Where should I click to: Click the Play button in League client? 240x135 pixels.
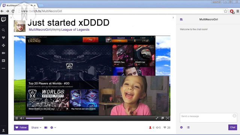[90, 40]
